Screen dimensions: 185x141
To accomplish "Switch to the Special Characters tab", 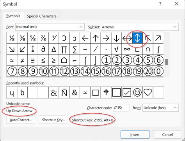I will coord(42,16).
